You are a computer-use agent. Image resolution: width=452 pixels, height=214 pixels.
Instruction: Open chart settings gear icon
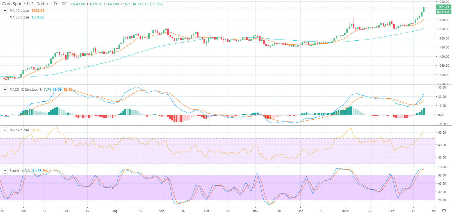point(444,211)
